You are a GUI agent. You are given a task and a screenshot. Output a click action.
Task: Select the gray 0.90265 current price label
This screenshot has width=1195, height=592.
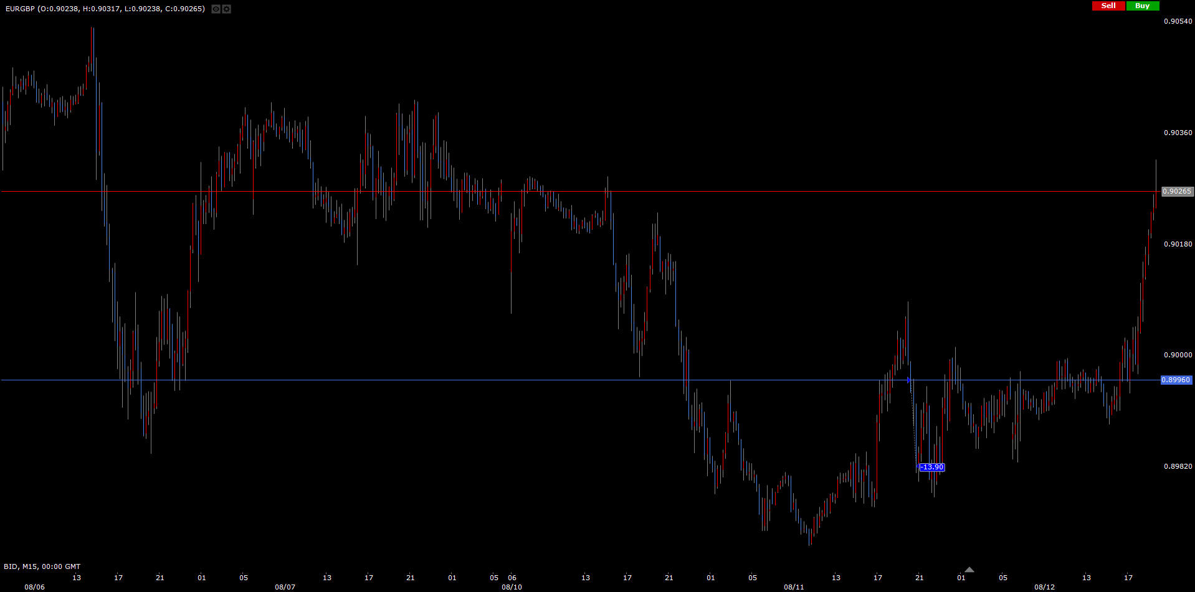1177,192
